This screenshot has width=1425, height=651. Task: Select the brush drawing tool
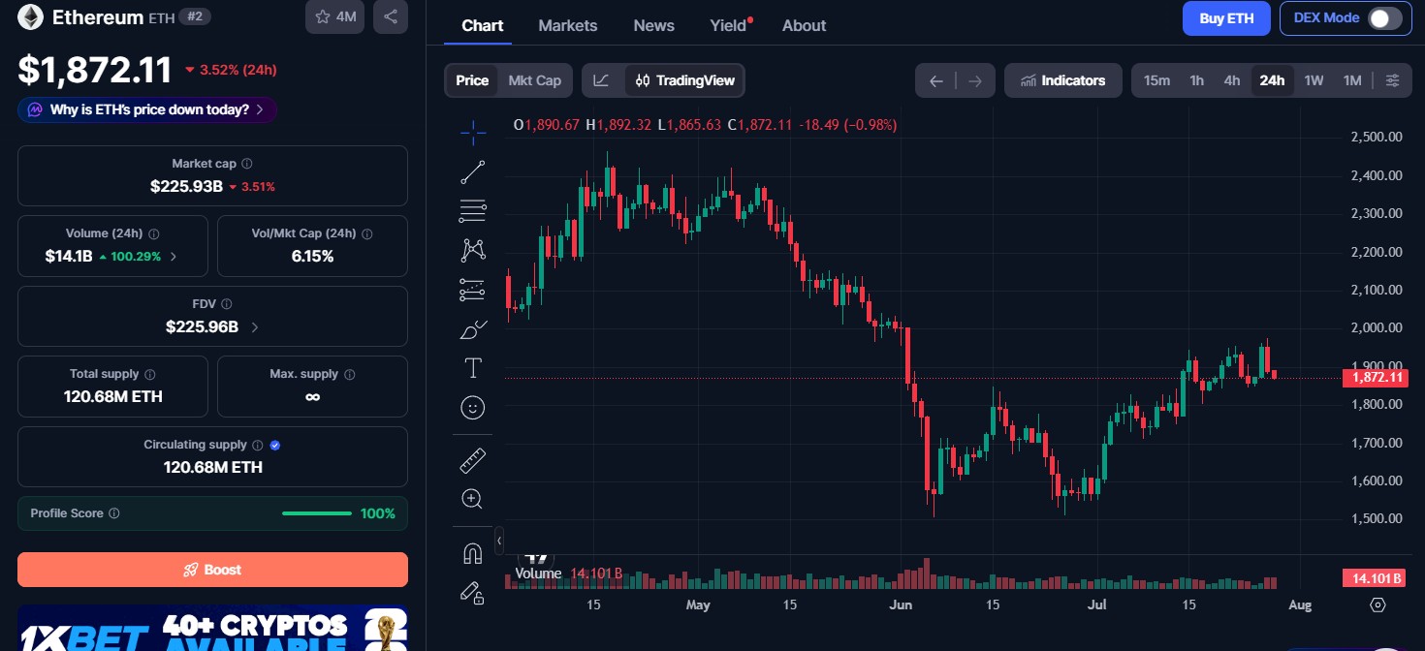click(x=473, y=329)
